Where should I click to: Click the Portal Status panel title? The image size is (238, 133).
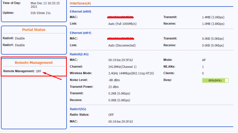[x=34, y=30]
